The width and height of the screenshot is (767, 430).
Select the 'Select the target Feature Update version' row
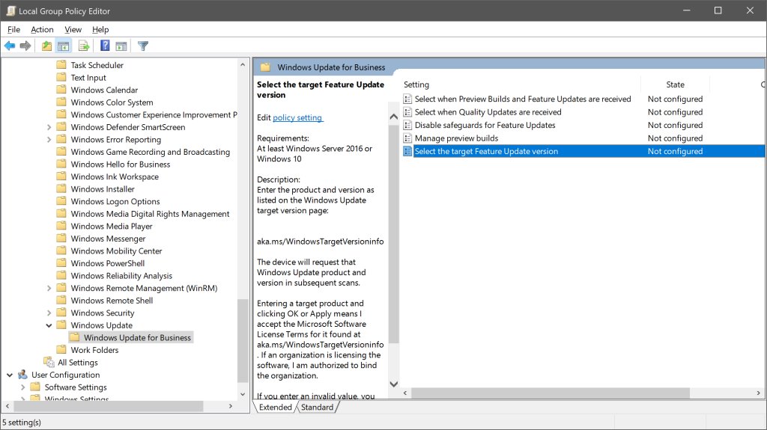pyautogui.click(x=583, y=152)
